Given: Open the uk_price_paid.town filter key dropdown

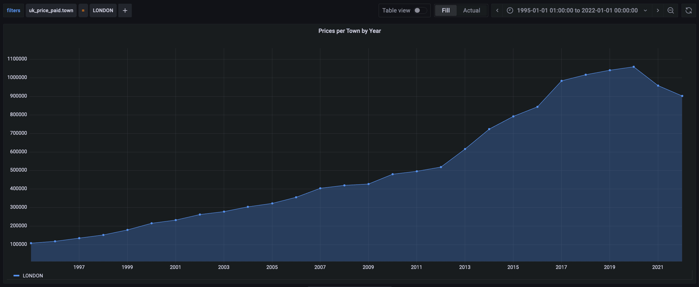Looking at the screenshot, I should (x=51, y=11).
